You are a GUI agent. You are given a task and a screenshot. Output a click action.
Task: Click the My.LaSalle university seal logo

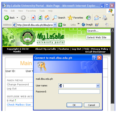coord(27,37)
